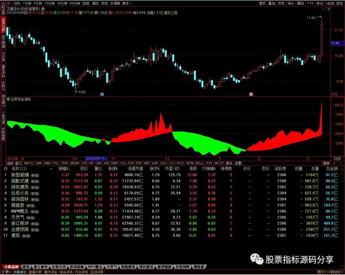
Task: Select the KDJ indicator
Action: (164, 163)
